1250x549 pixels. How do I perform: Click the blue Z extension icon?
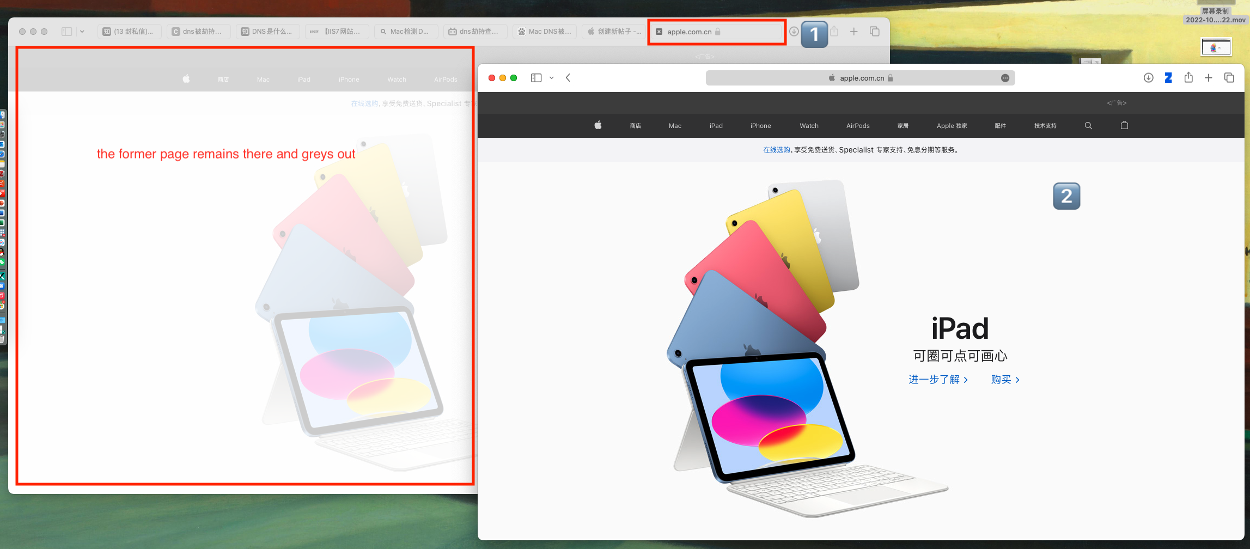coord(1168,78)
